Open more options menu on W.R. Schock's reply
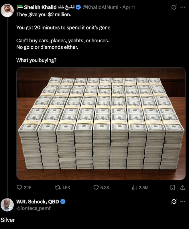Image resolution: width=189 pixels, height=229 pixels. pyautogui.click(x=183, y=202)
